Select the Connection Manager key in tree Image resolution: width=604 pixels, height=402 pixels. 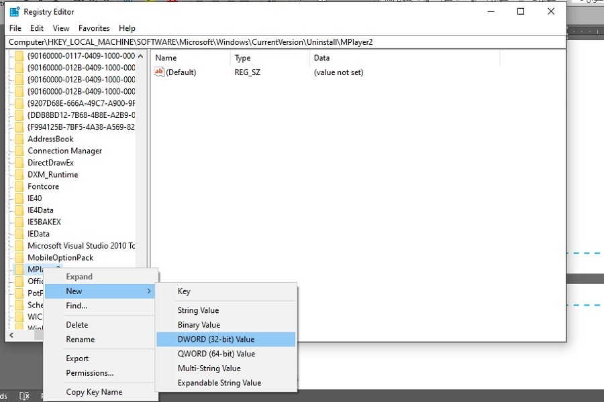click(64, 151)
